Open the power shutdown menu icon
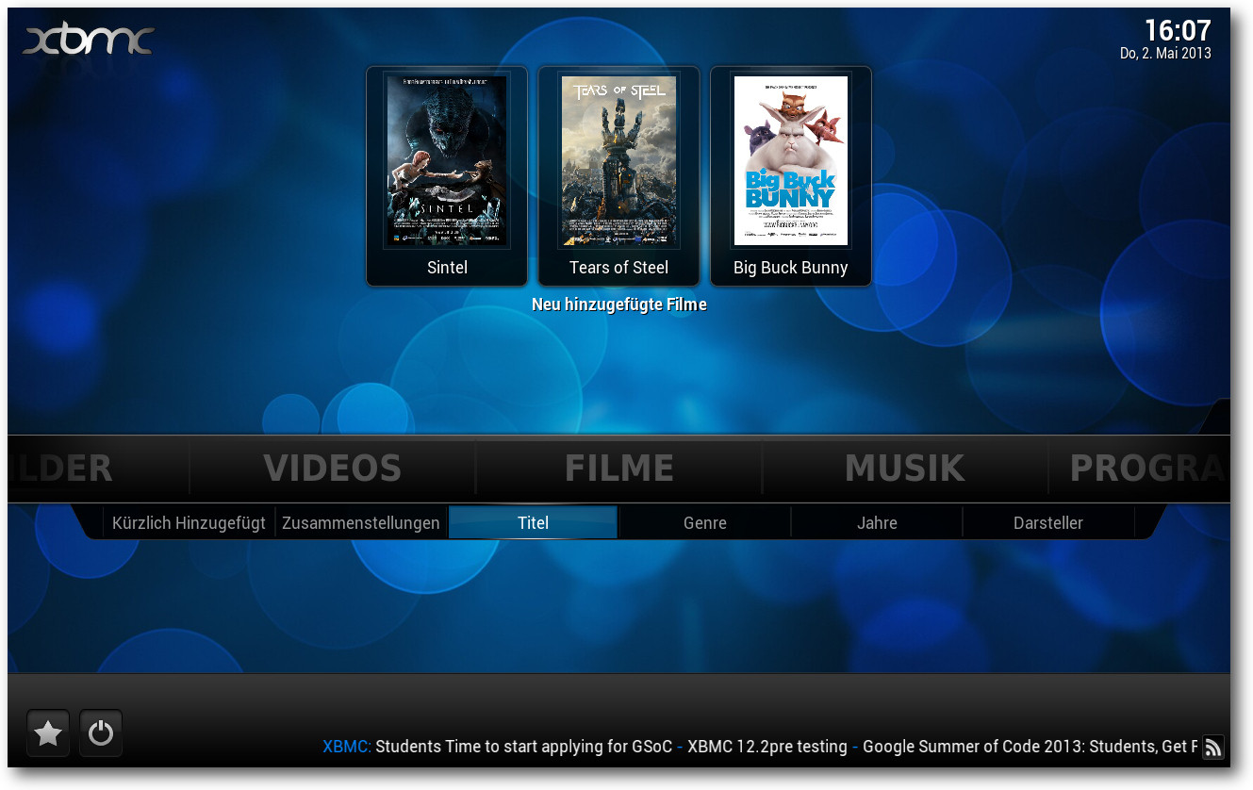Image resolution: width=1253 pixels, height=790 pixels. [x=101, y=733]
